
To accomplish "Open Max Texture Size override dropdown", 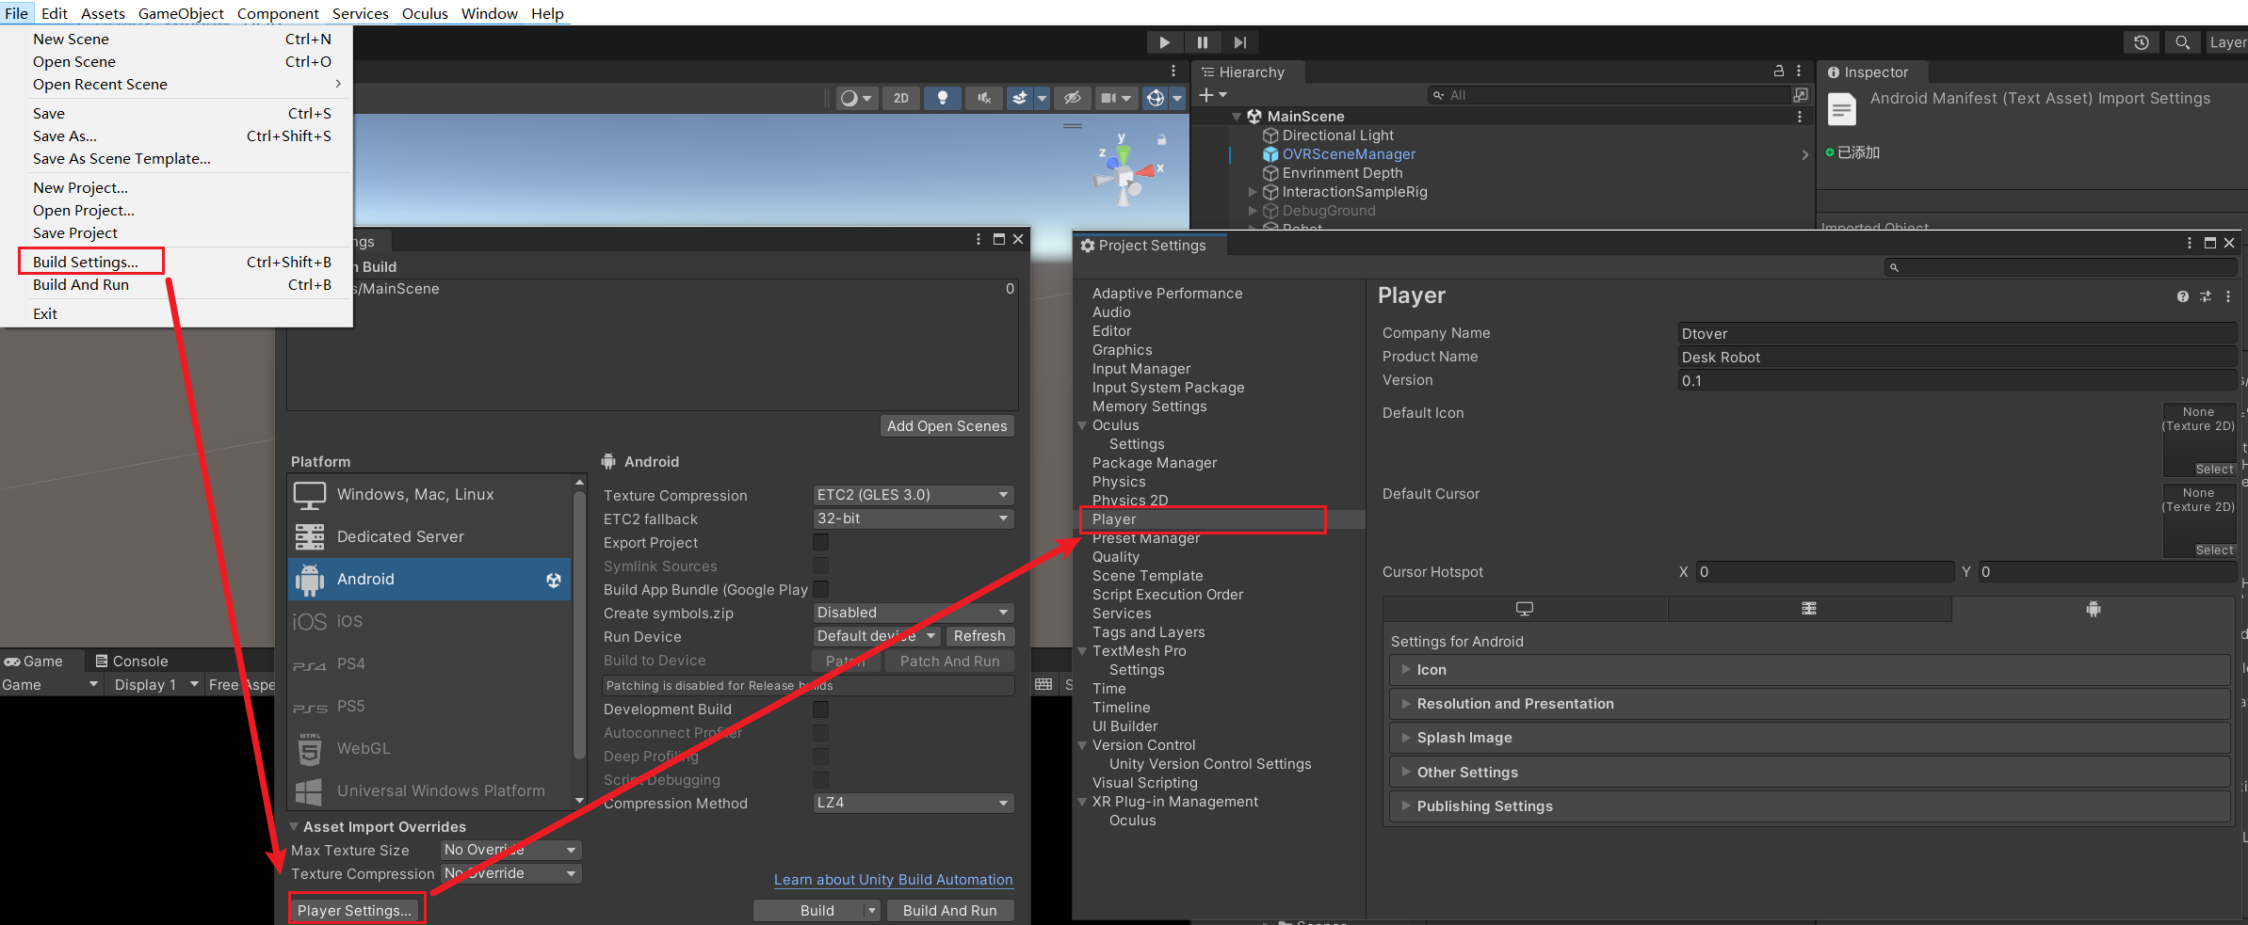I will click(x=510, y=850).
